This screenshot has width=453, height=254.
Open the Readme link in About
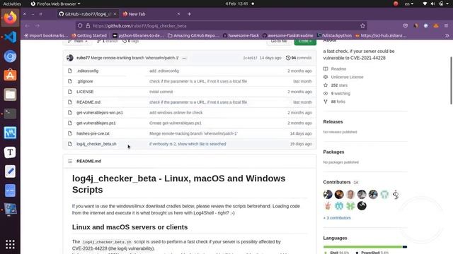pyautogui.click(x=338, y=69)
